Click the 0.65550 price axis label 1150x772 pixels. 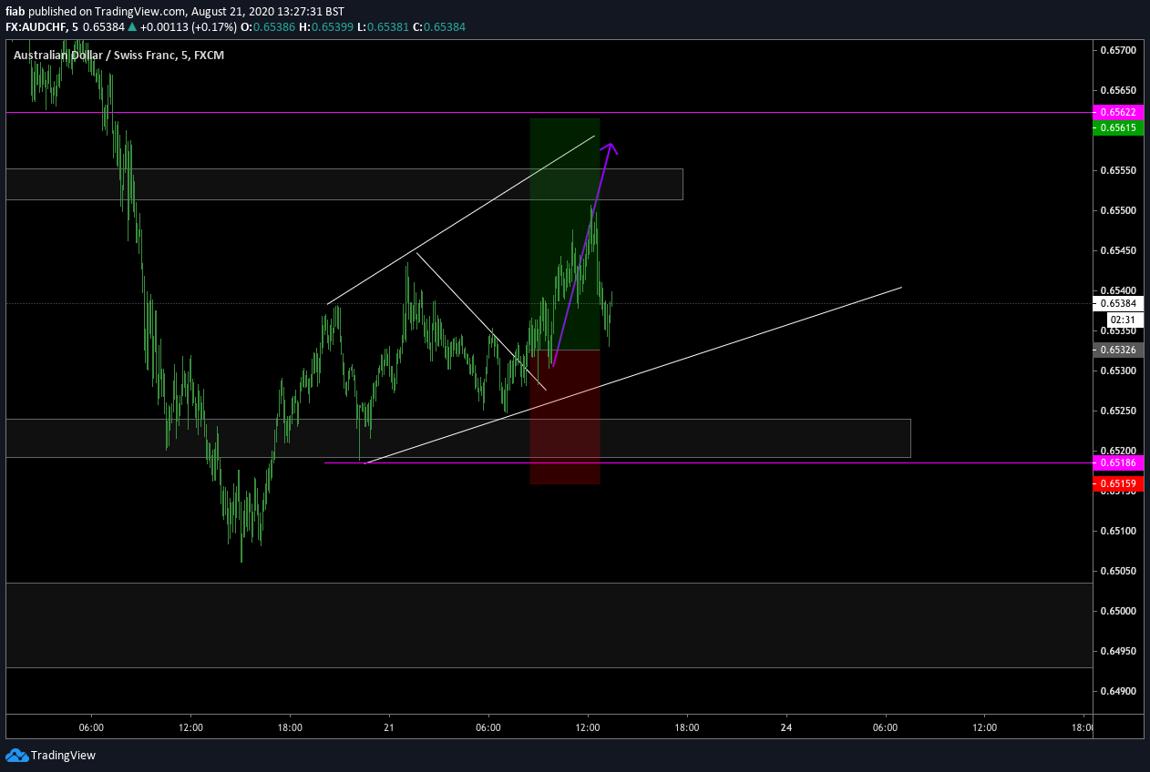1117,170
